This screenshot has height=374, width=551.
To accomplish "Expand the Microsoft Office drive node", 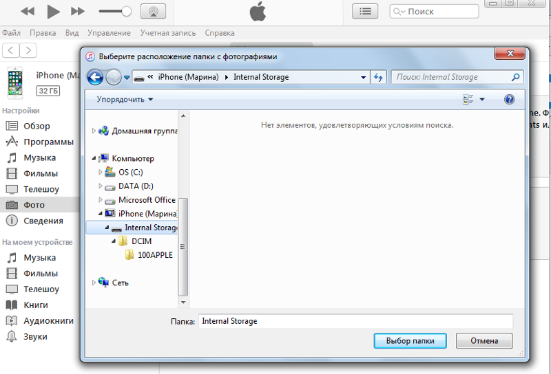I will (101, 199).
